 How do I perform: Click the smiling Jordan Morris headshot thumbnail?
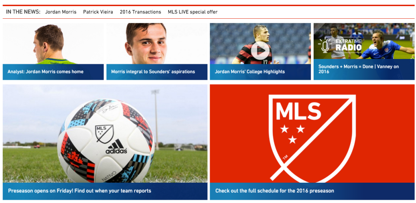(x=157, y=44)
